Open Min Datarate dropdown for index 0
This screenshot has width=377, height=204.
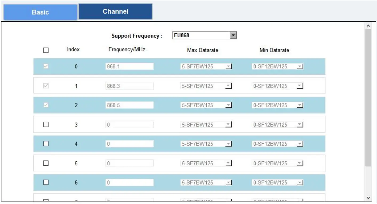click(x=301, y=66)
